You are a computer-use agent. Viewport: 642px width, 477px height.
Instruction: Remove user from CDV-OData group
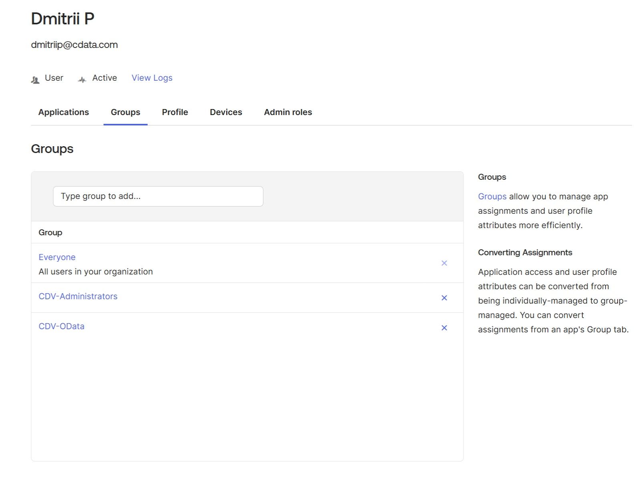pos(444,328)
